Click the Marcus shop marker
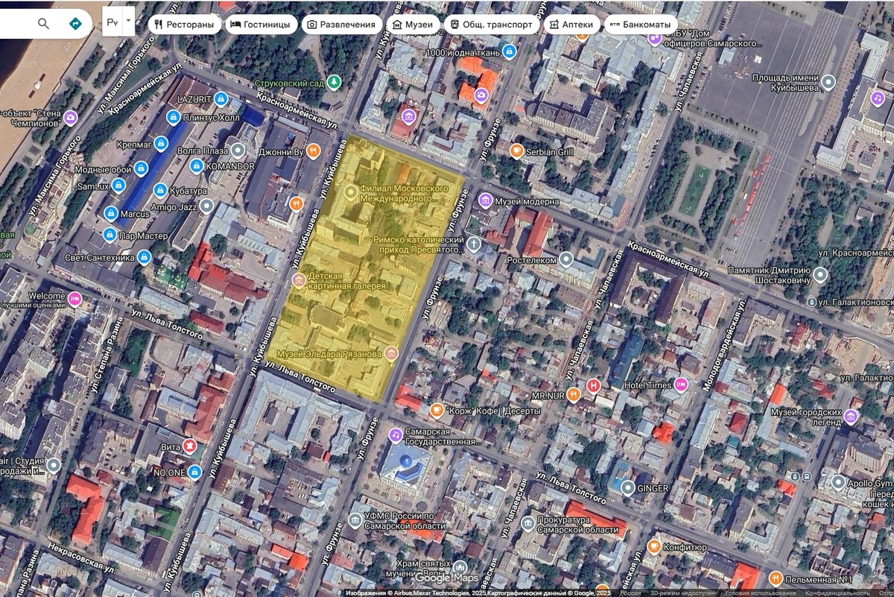Viewport: 894px width, 597px height. pyautogui.click(x=111, y=214)
